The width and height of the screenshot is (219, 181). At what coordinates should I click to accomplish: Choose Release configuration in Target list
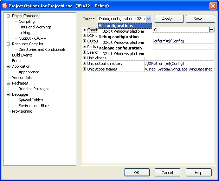pyautogui.click(x=125, y=48)
